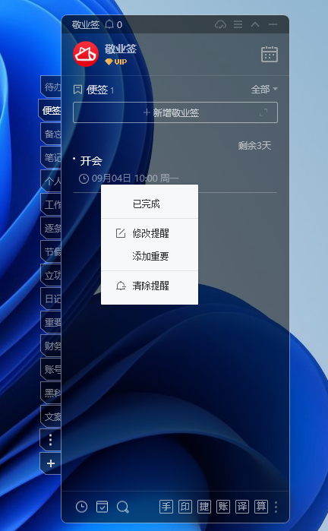Image resolution: width=328 pixels, height=531 pixels.
Task: Switch to the 日记 side tab
Action: (x=51, y=299)
